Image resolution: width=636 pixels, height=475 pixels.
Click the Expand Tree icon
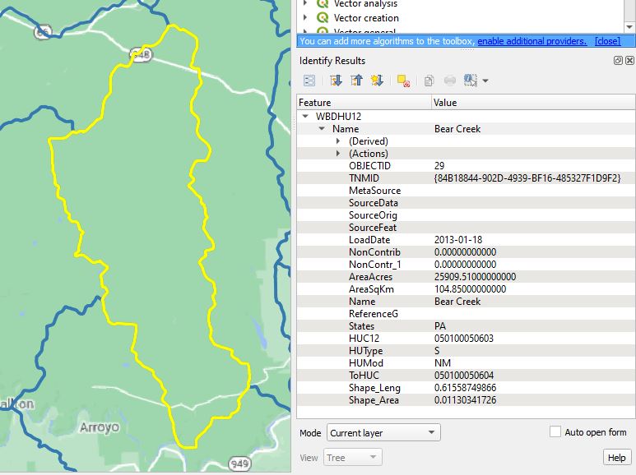click(336, 81)
